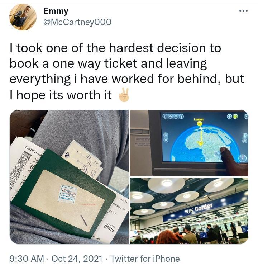Click the 0805 departs time on the boarding pass

point(109,229)
